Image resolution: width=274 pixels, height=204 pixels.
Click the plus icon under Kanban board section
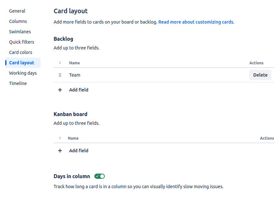click(60, 151)
